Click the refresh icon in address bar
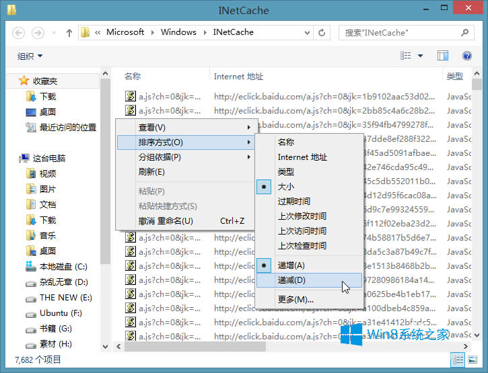The width and height of the screenshot is (488, 373). (x=322, y=32)
